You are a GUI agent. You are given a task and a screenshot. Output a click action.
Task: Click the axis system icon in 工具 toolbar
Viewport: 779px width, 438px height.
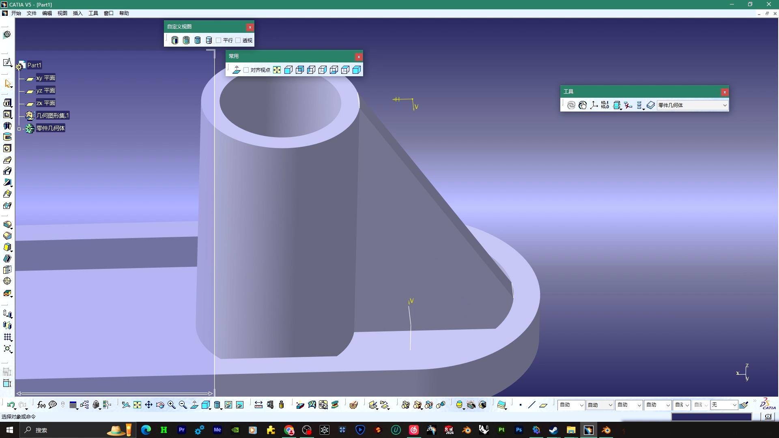(594, 105)
